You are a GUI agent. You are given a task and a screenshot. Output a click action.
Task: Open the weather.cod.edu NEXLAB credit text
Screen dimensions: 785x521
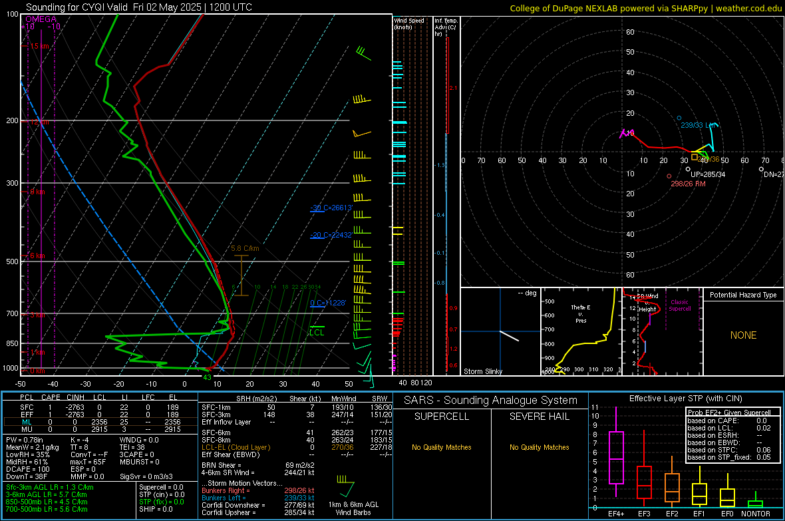pos(646,8)
